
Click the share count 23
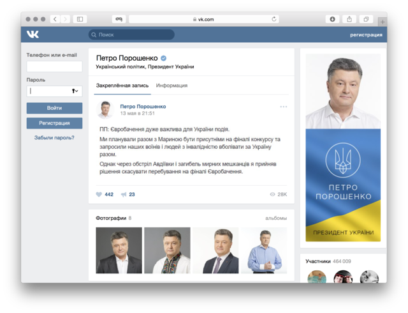tap(132, 194)
